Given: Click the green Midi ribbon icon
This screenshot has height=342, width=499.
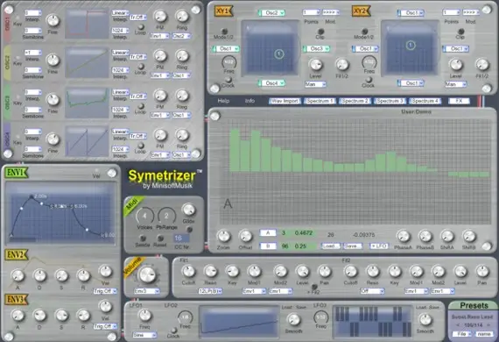Looking at the screenshot, I should click(x=134, y=206).
